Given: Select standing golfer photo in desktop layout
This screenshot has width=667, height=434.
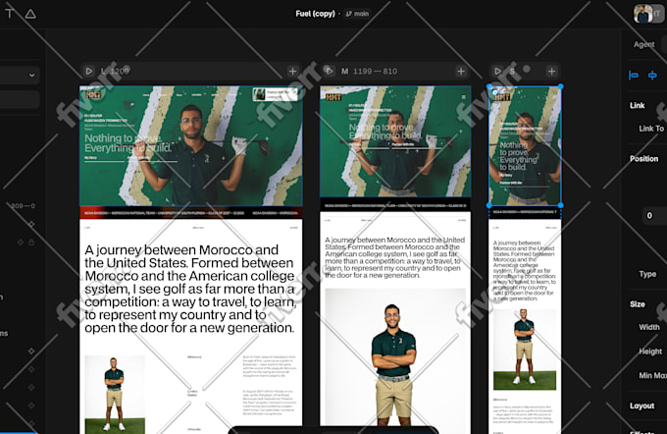Looking at the screenshot, I should pyautogui.click(x=115, y=395).
